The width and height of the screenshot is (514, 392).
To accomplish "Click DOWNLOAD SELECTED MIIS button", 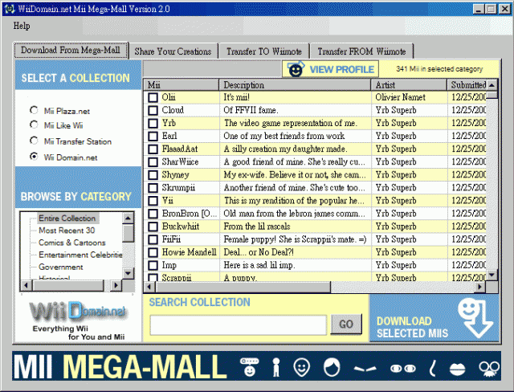I will [x=434, y=318].
